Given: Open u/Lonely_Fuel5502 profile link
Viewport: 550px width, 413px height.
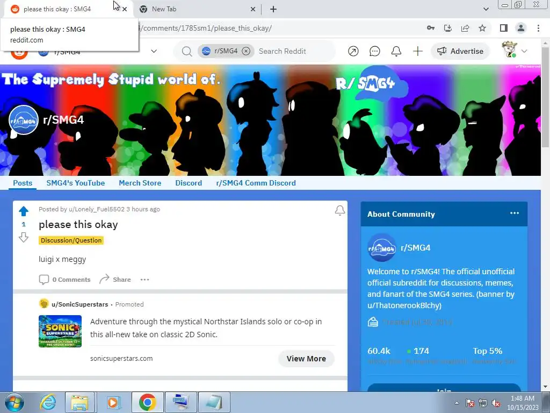Looking at the screenshot, I should 97,209.
